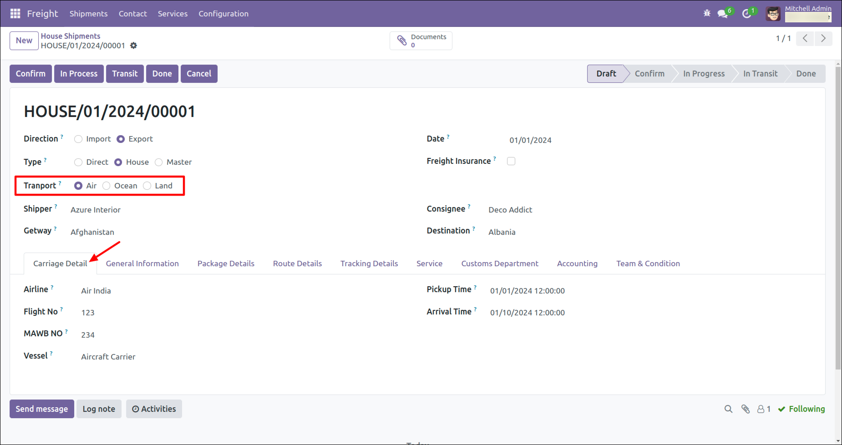Open Shipments menu
The width and height of the screenshot is (842, 445).
tap(88, 14)
